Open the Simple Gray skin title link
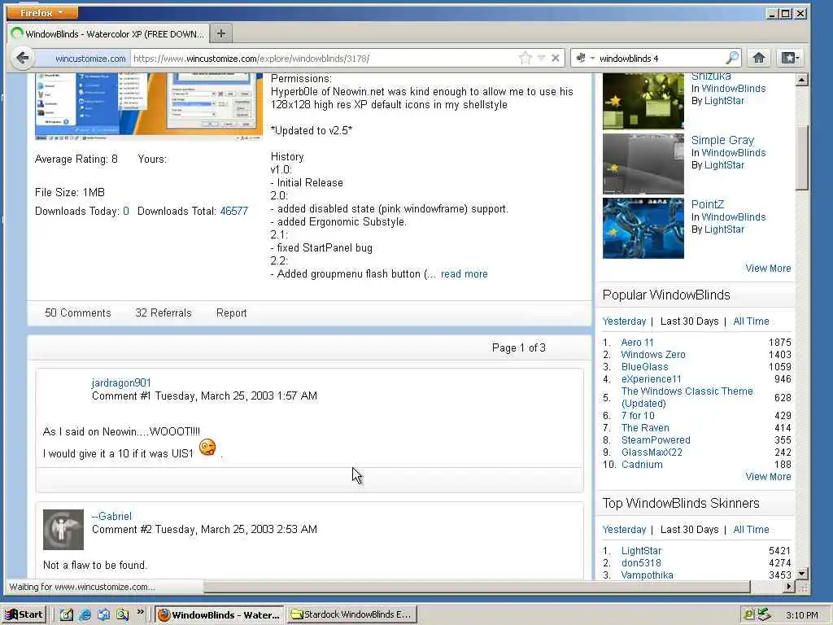Image resolution: width=833 pixels, height=625 pixels. pyautogui.click(x=722, y=140)
